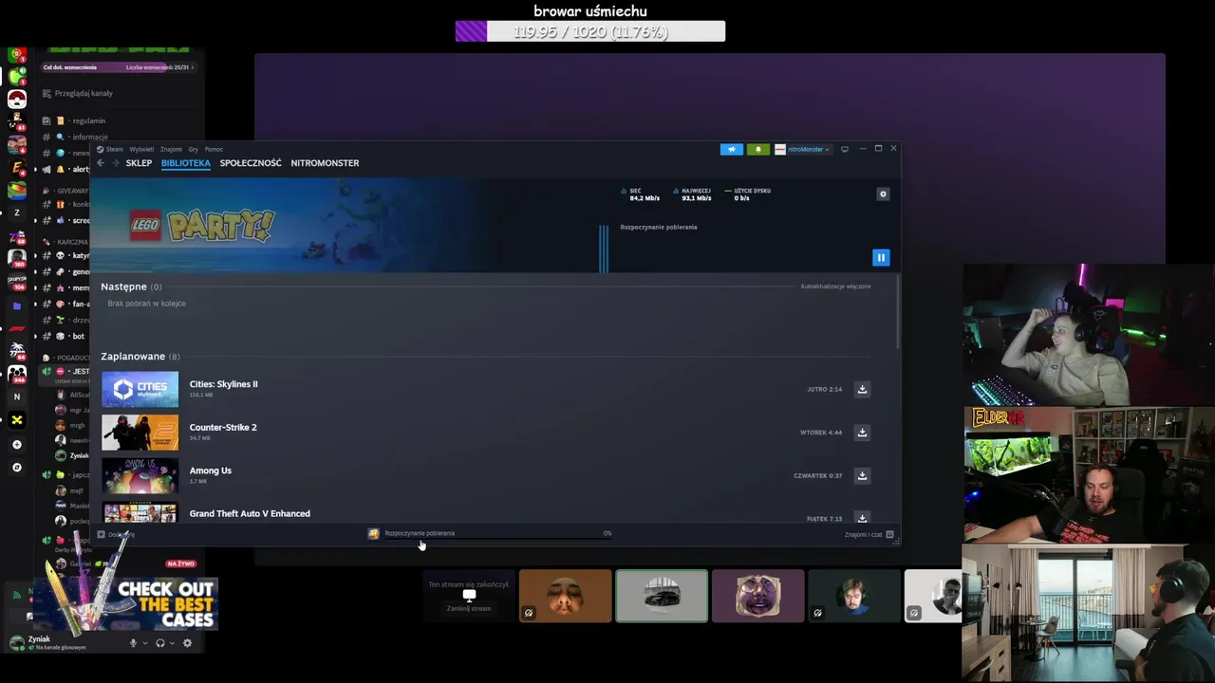
Task: Go forward with Steam forward arrow
Action: click(x=116, y=163)
